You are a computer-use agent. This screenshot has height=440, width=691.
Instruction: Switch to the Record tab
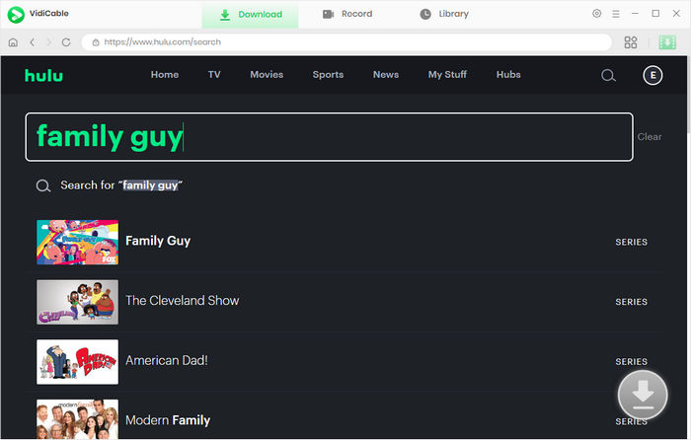[x=347, y=14]
